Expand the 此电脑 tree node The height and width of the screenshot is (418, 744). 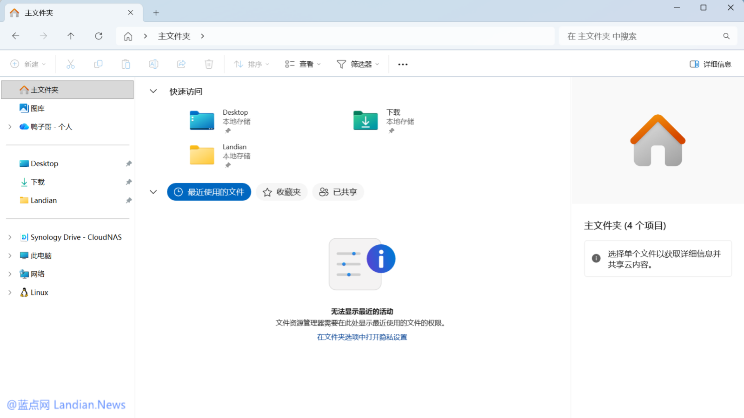click(10, 255)
